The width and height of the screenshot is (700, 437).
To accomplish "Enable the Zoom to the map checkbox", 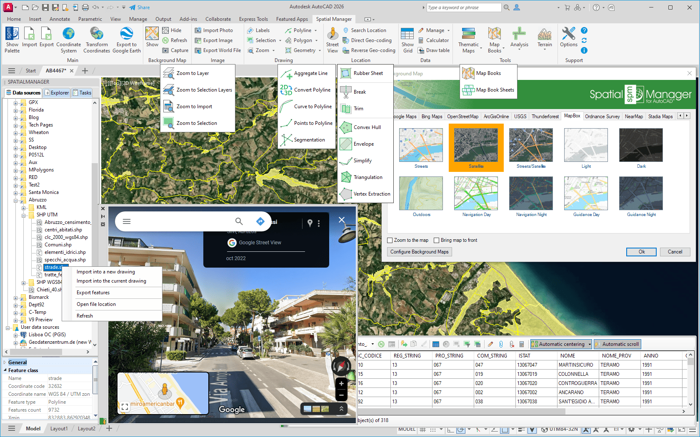I will [390, 240].
